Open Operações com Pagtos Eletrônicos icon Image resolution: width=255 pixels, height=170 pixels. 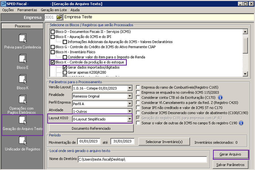click(23, 100)
